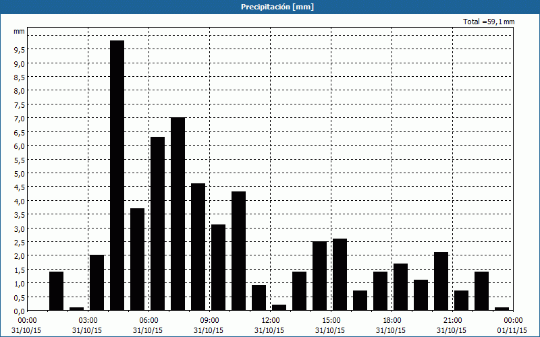Viewport: 540px width, 337px height.
Task: Select the 0,5 y-axis value
Action: tap(20, 297)
